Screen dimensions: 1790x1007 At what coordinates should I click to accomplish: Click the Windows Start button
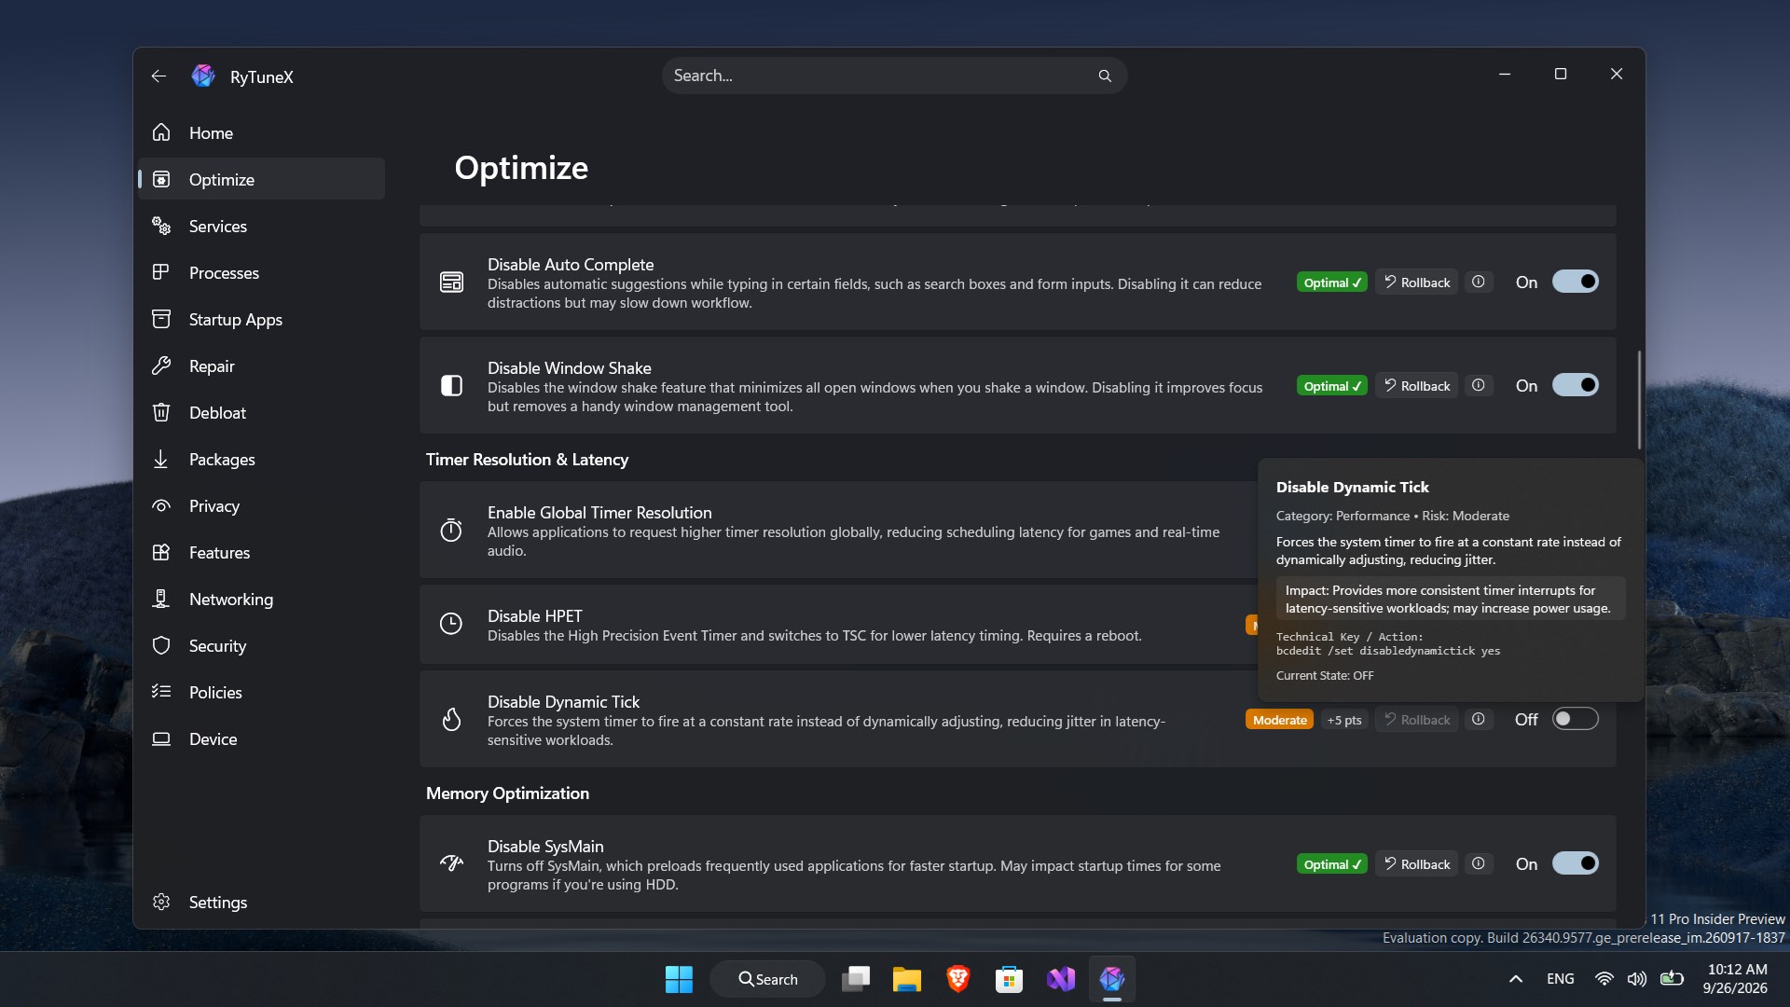[679, 979]
